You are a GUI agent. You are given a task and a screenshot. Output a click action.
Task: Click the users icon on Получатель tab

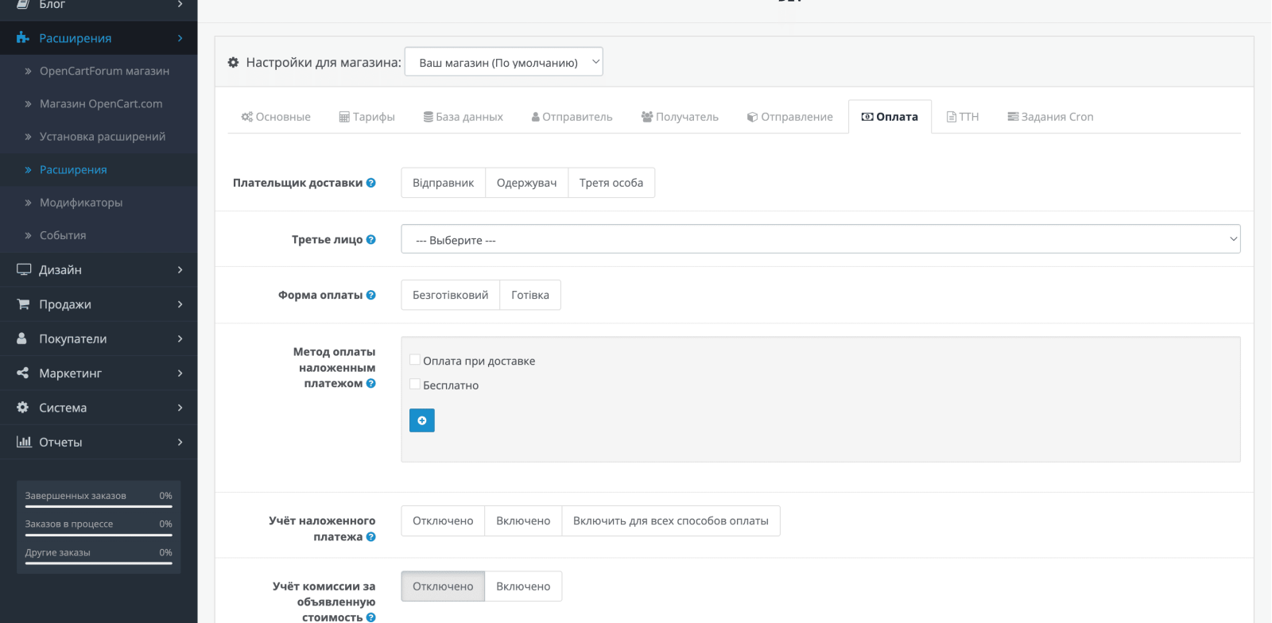coord(647,117)
